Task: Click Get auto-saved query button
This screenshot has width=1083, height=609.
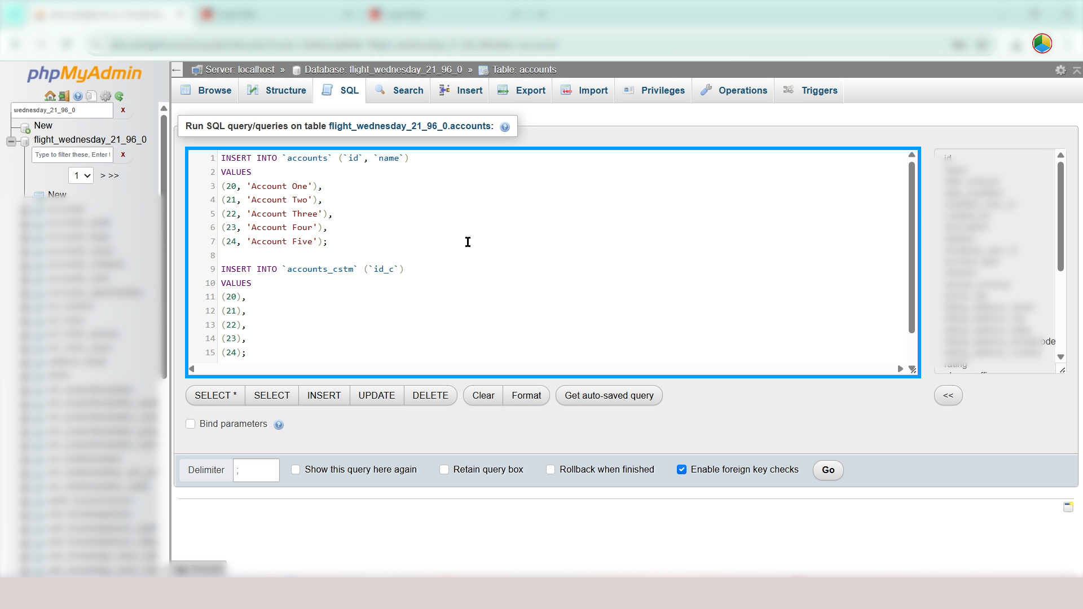Action: pyautogui.click(x=609, y=395)
